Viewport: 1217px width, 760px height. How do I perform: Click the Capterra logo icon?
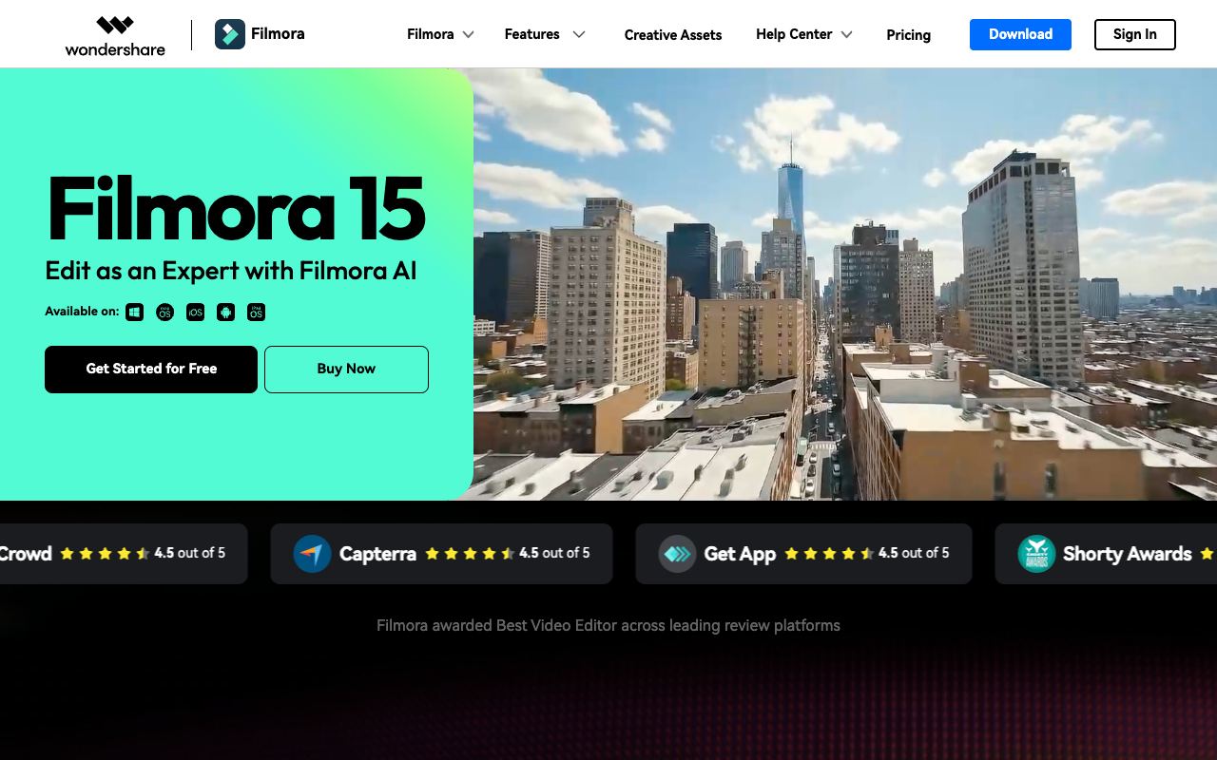pyautogui.click(x=312, y=554)
